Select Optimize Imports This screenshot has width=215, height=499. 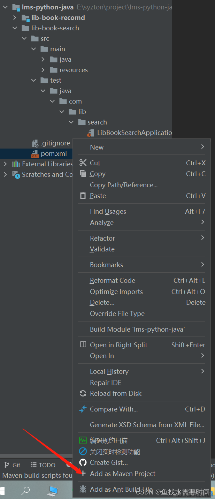(x=116, y=292)
